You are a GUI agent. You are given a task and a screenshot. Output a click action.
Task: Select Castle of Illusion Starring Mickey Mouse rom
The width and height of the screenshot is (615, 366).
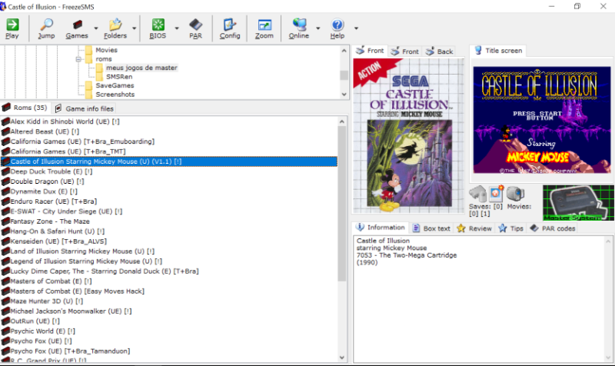(168, 161)
